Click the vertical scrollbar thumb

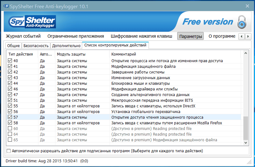[x=246, y=128]
